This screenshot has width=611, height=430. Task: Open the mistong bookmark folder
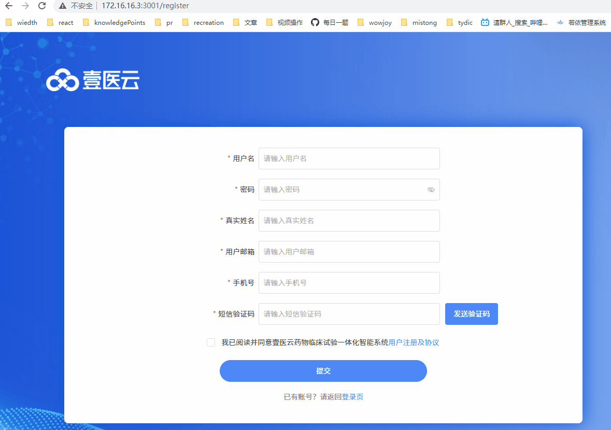(419, 22)
